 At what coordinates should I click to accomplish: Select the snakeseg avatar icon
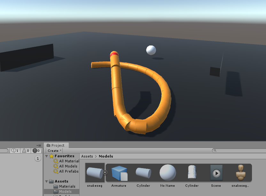240,173
